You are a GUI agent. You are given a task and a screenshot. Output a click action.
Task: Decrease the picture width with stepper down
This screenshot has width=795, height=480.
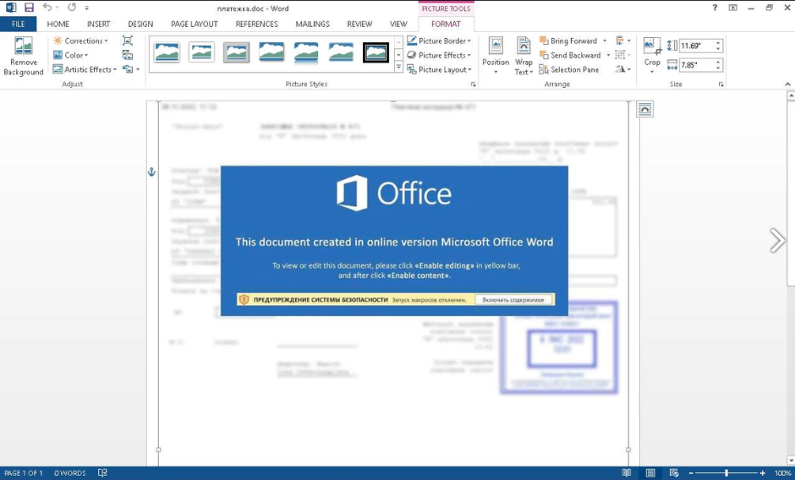pyautogui.click(x=718, y=68)
